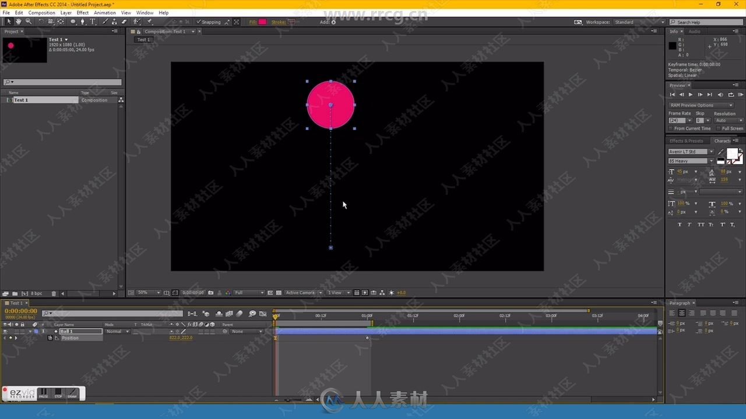This screenshot has width=746, height=419.
Task: Toggle the transparency grid
Action: coord(279,293)
